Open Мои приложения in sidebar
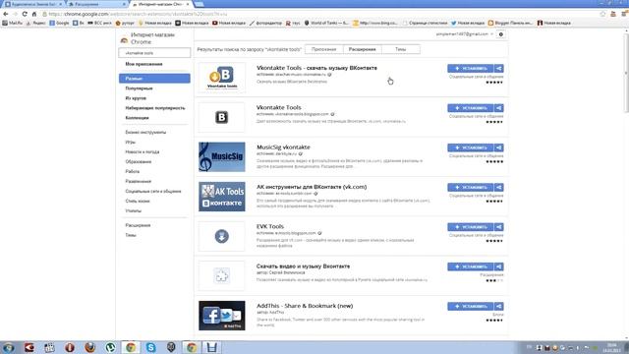The image size is (629, 354). click(143, 64)
